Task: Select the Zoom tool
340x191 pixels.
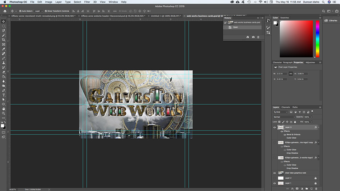Action: 4,113
